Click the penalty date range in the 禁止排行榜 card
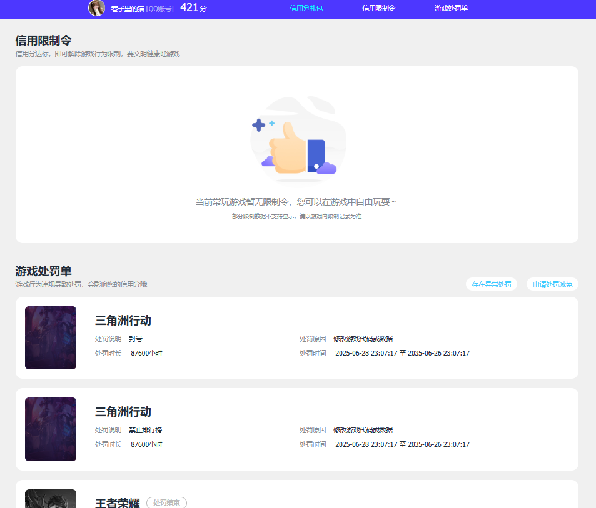 (x=402, y=444)
